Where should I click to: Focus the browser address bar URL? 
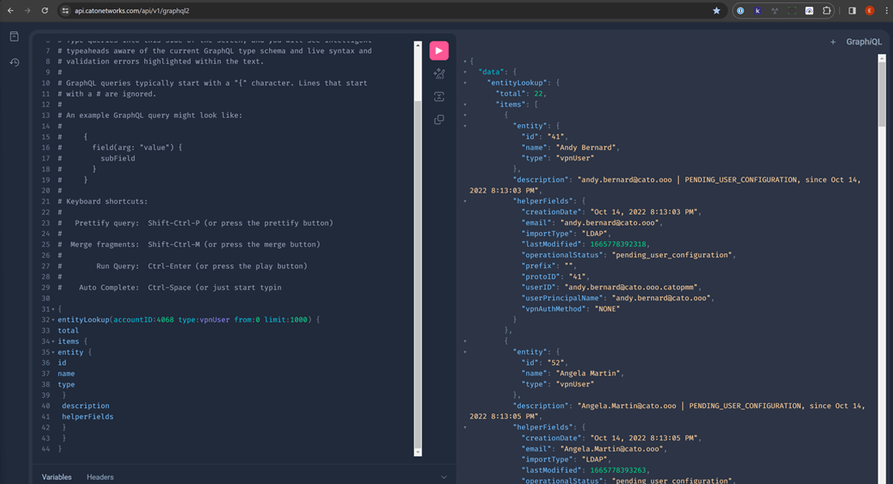[x=132, y=11]
